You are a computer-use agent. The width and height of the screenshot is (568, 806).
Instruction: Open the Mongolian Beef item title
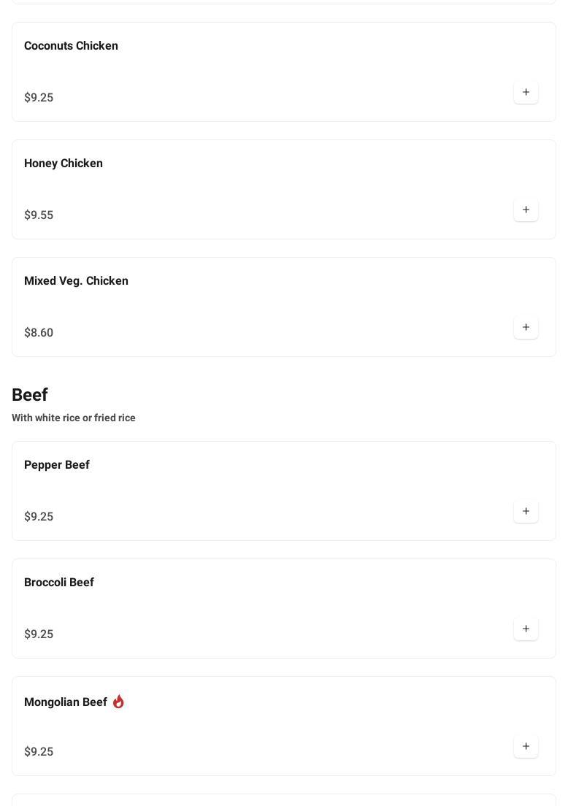pyautogui.click(x=66, y=702)
